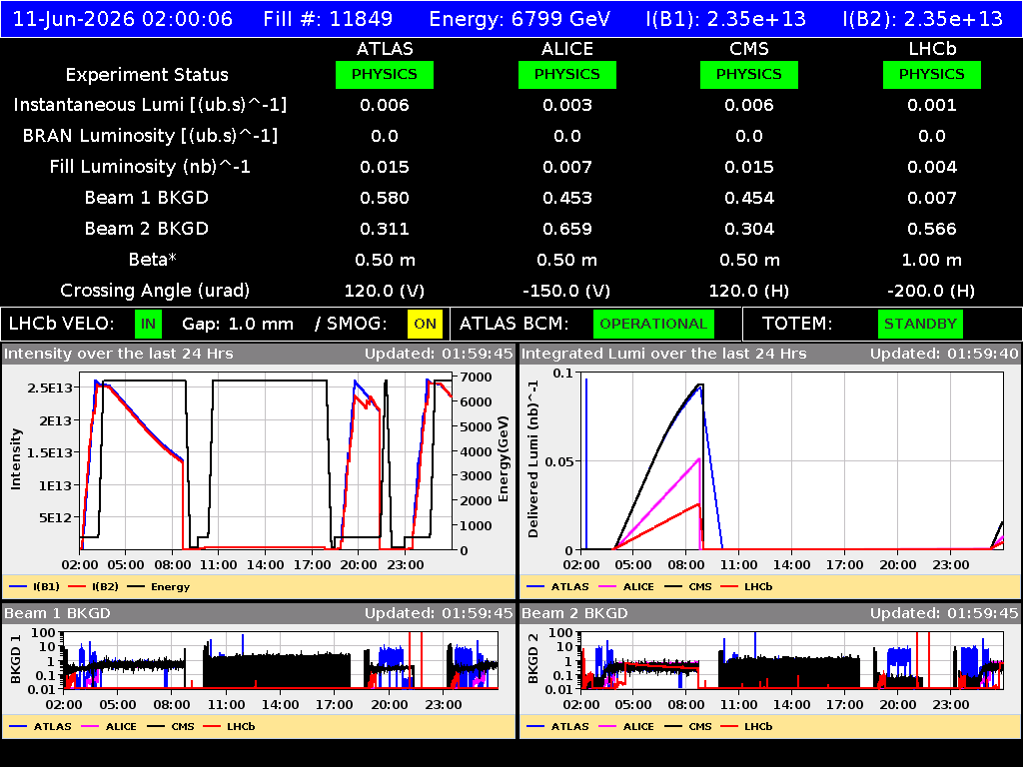Click the ATLAS column header

click(385, 49)
